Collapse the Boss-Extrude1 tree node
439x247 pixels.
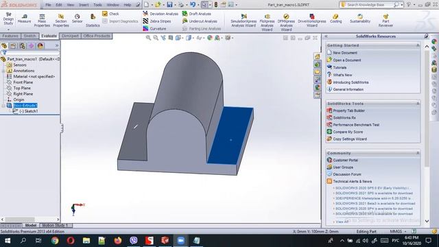coord(3,106)
